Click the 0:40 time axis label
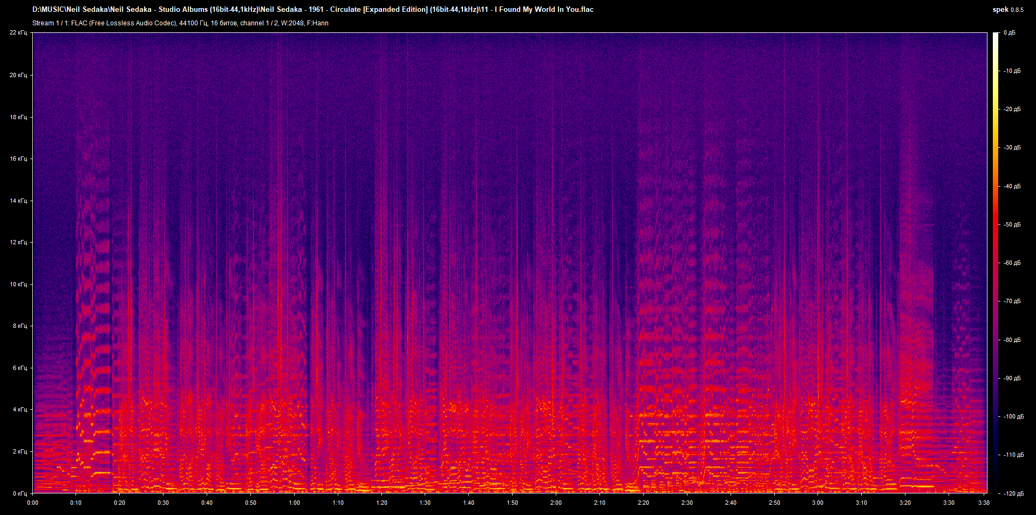 coord(207,503)
